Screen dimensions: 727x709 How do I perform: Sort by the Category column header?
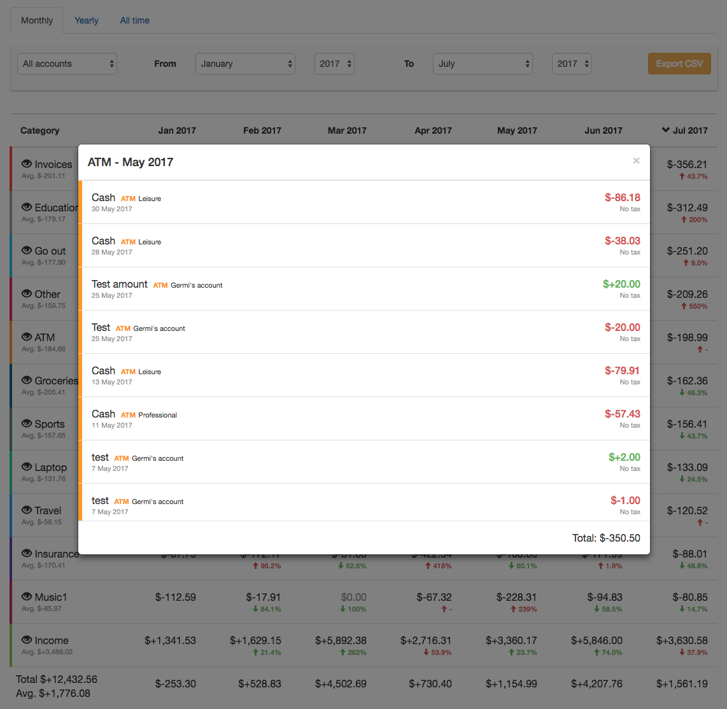click(40, 130)
